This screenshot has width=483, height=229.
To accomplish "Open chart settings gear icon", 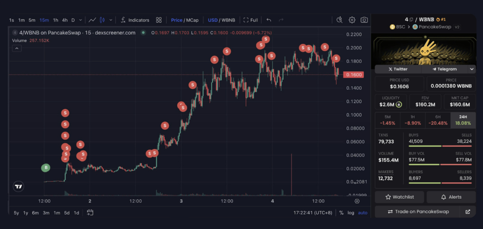I will pos(352,20).
